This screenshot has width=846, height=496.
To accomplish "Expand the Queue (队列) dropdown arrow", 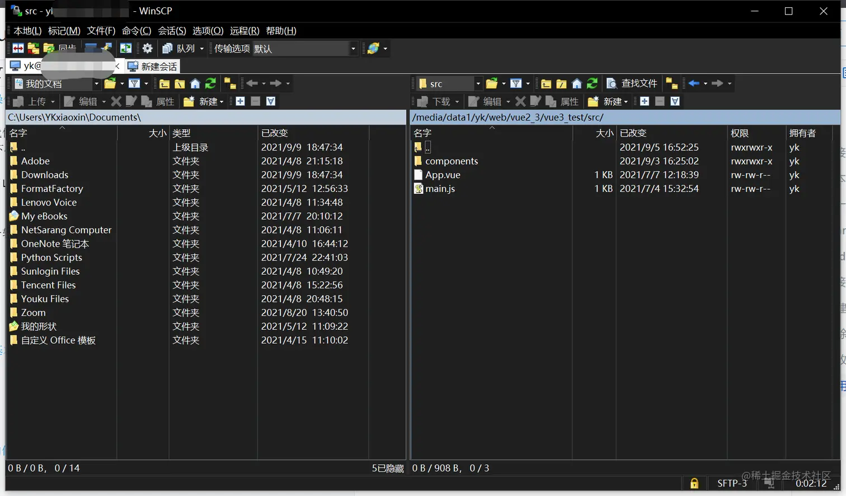I will click(x=202, y=49).
